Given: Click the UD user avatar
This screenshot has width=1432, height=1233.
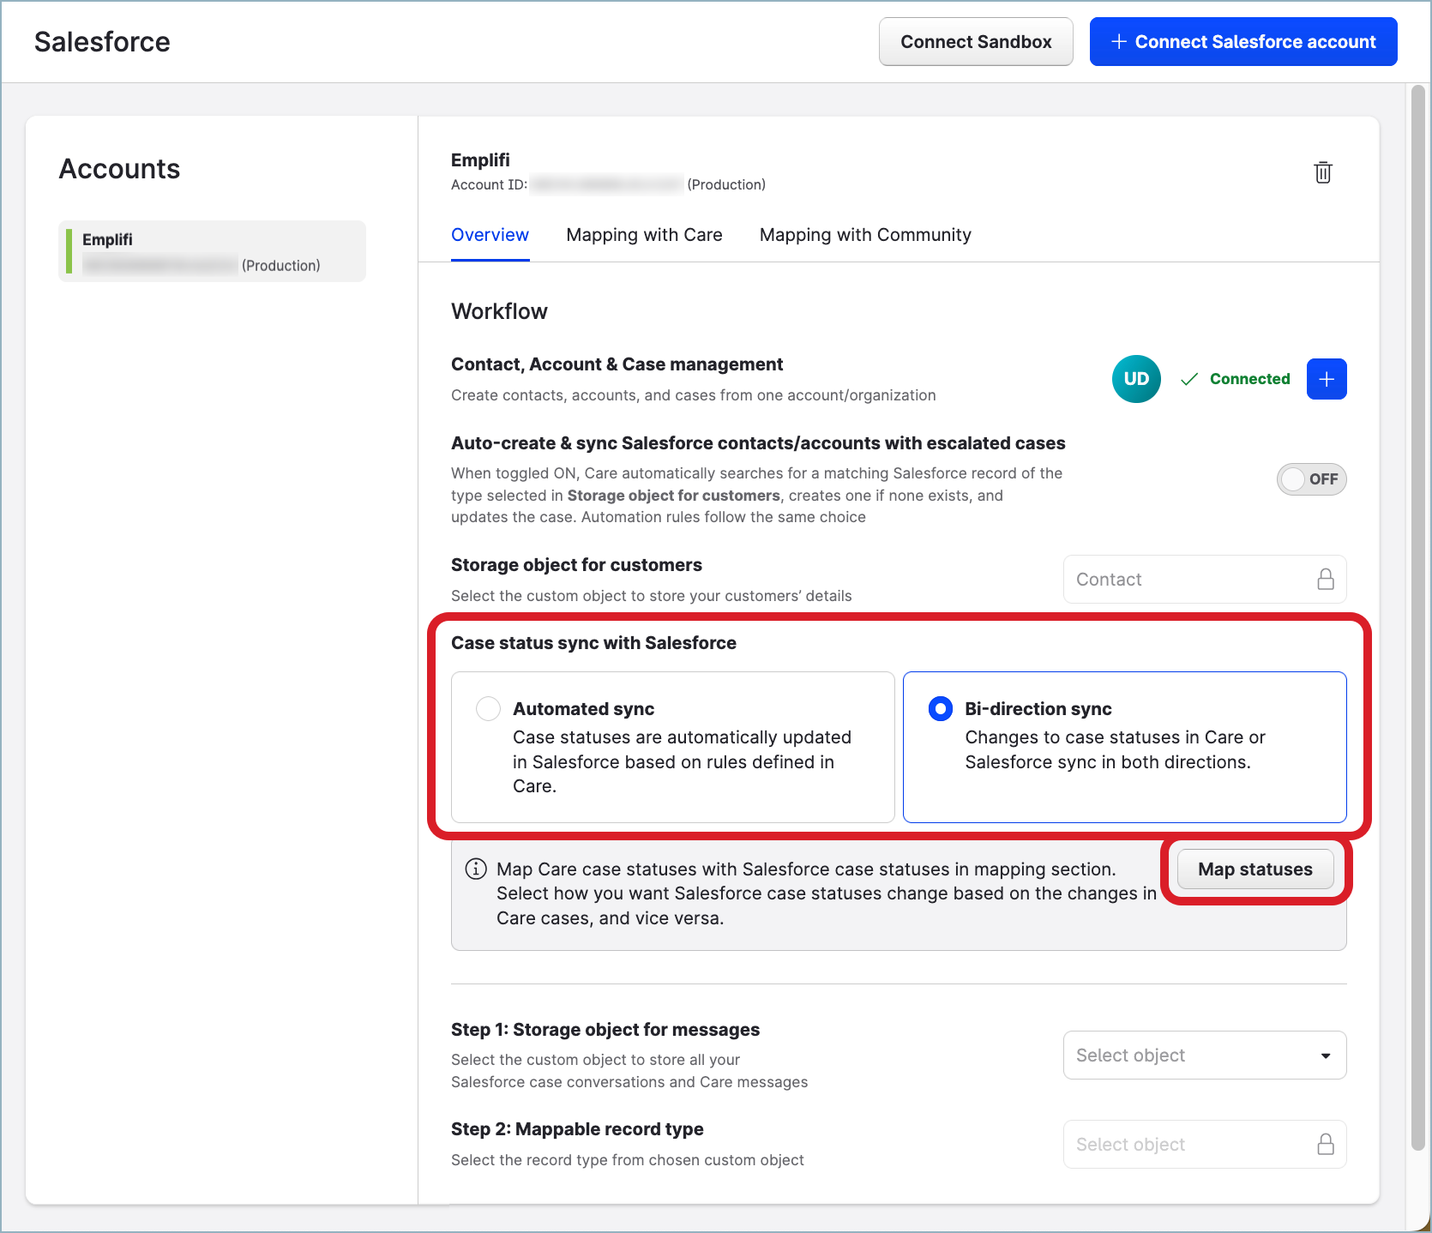Looking at the screenshot, I should coord(1135,379).
